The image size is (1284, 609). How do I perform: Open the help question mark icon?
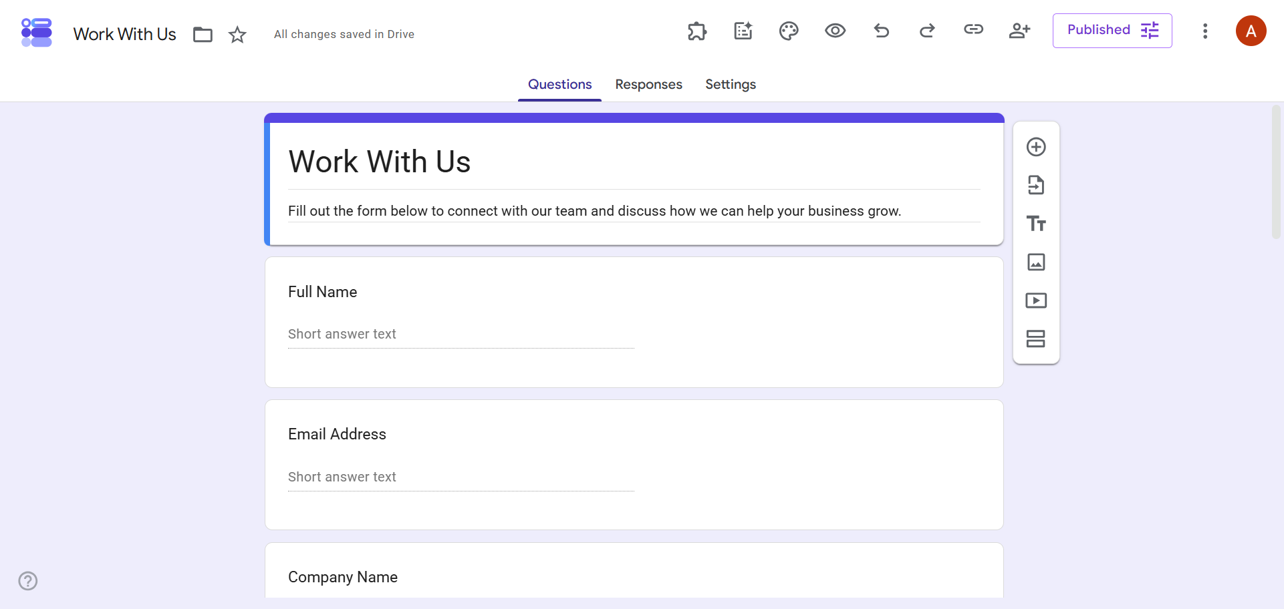(28, 581)
